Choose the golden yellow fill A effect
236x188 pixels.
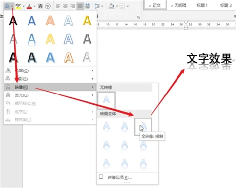[87, 21]
